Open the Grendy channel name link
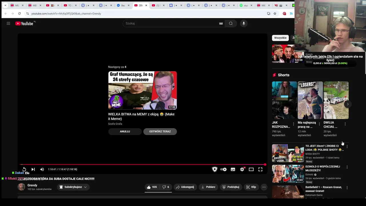This screenshot has width=366, height=206. pos(32,185)
